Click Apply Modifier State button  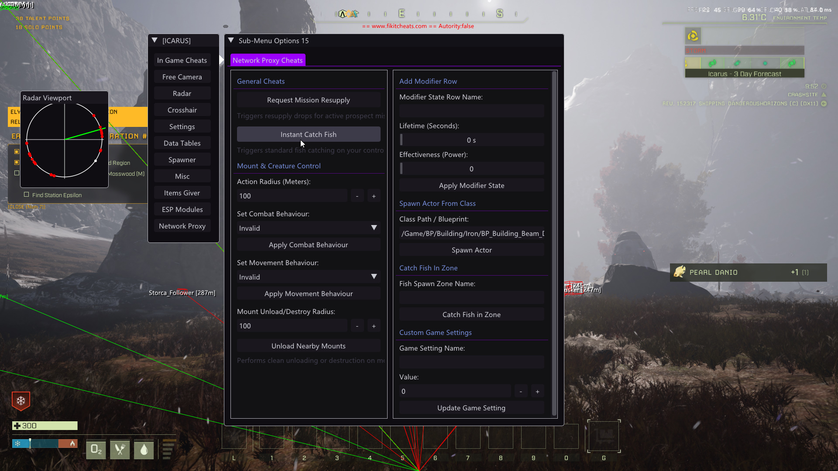(471, 185)
